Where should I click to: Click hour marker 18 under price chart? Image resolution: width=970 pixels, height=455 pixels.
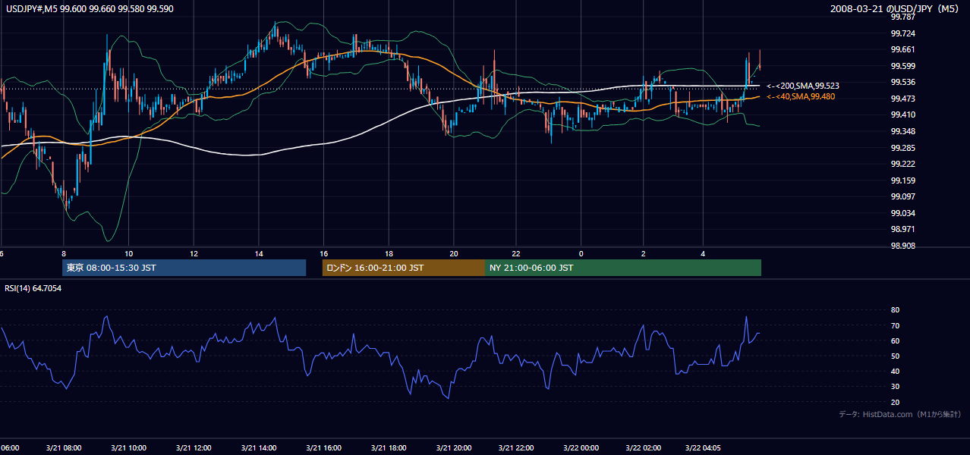coord(388,253)
